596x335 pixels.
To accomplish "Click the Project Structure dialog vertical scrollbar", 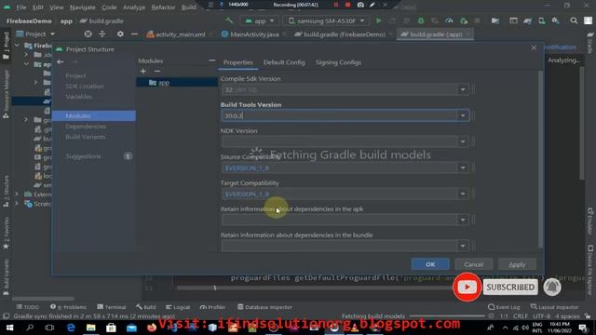I will tap(540, 159).
